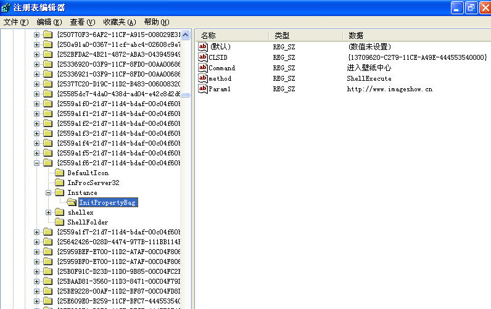Click the http://www.imageshow.cn data value
The width and height of the screenshot is (491, 309).
tap(390, 89)
